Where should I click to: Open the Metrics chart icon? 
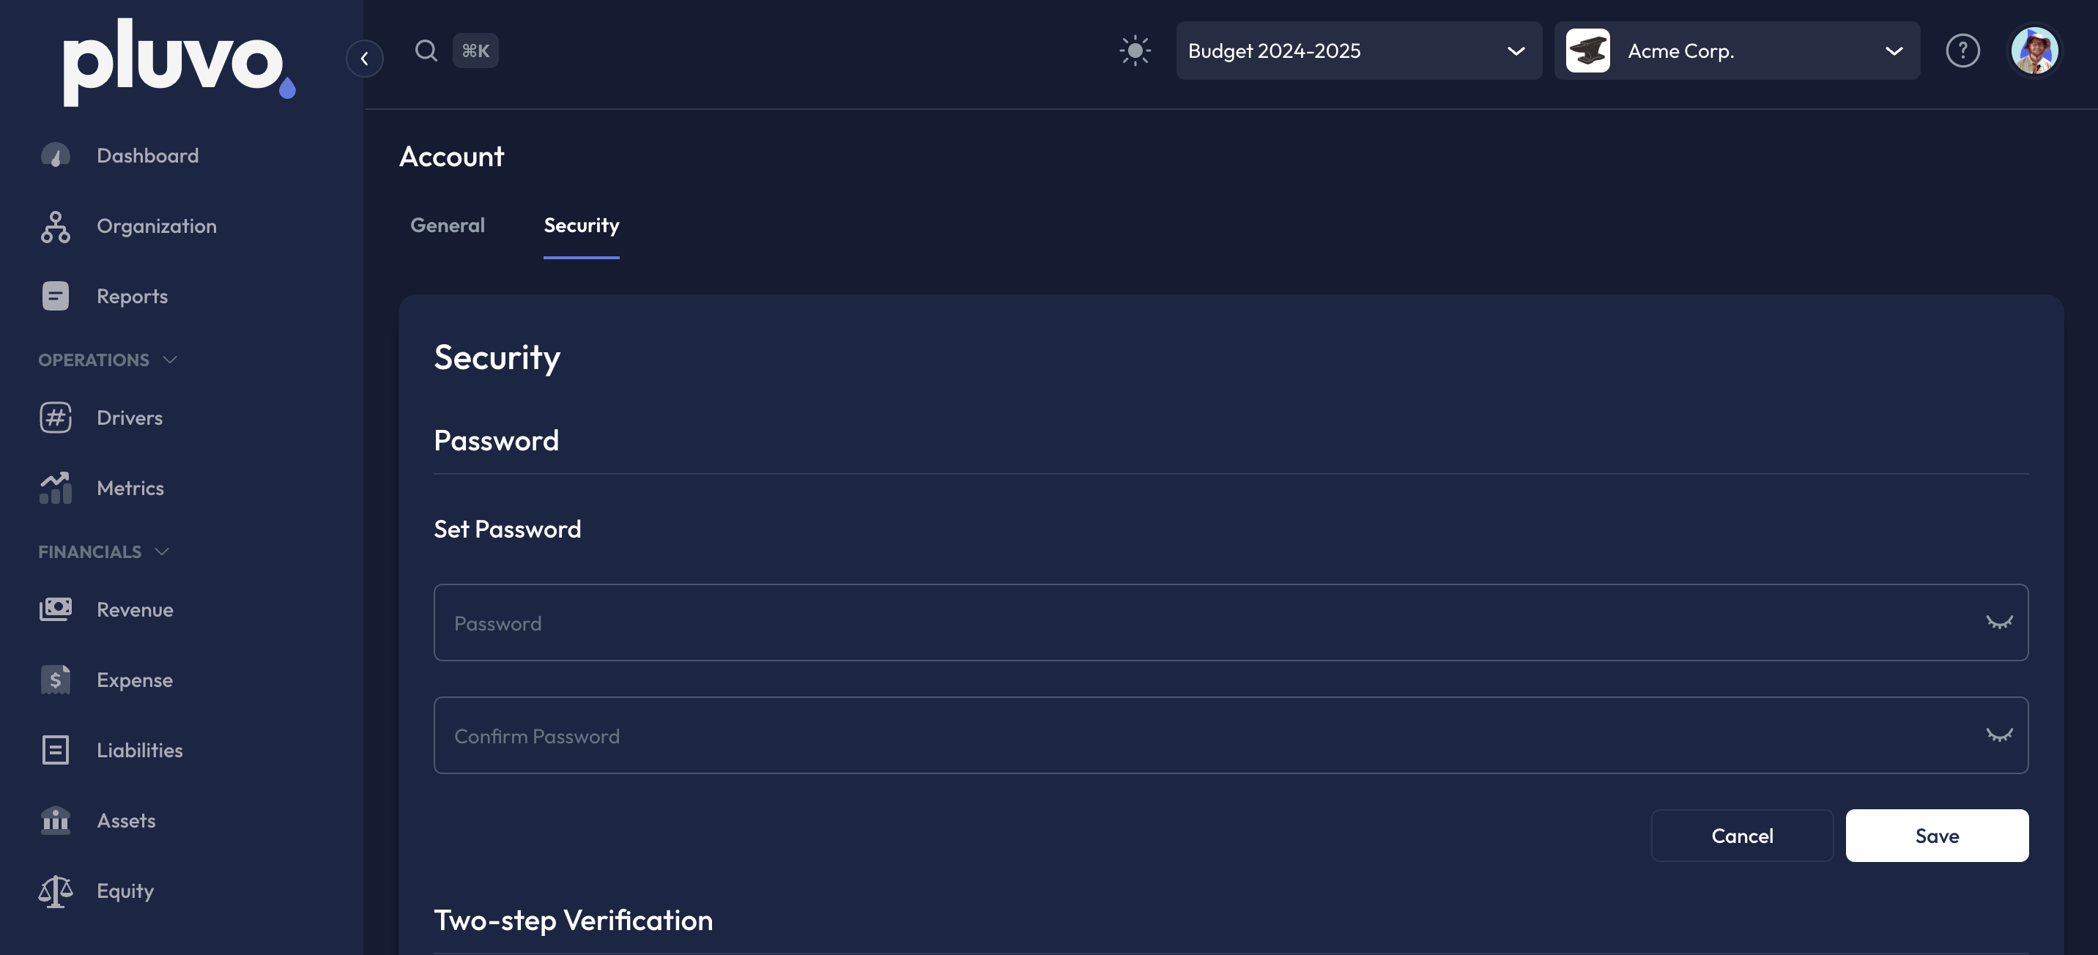tap(56, 488)
